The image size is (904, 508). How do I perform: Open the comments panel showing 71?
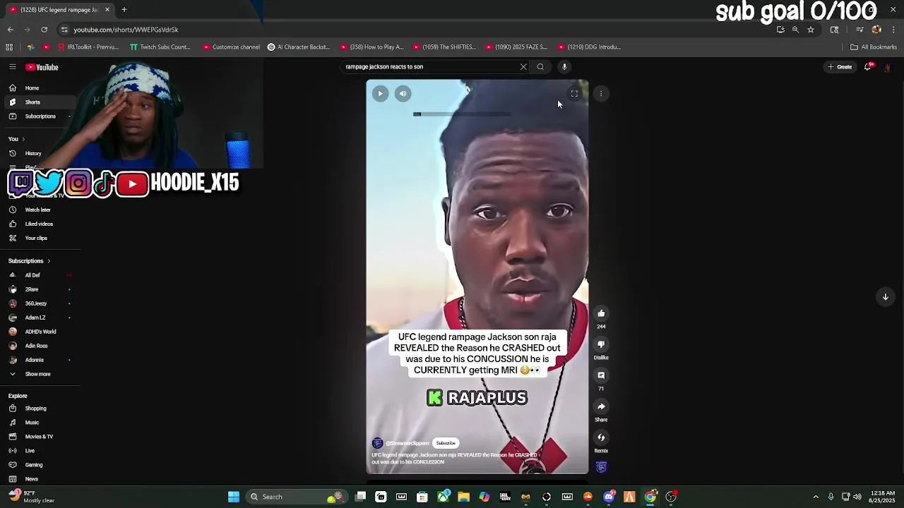click(601, 375)
